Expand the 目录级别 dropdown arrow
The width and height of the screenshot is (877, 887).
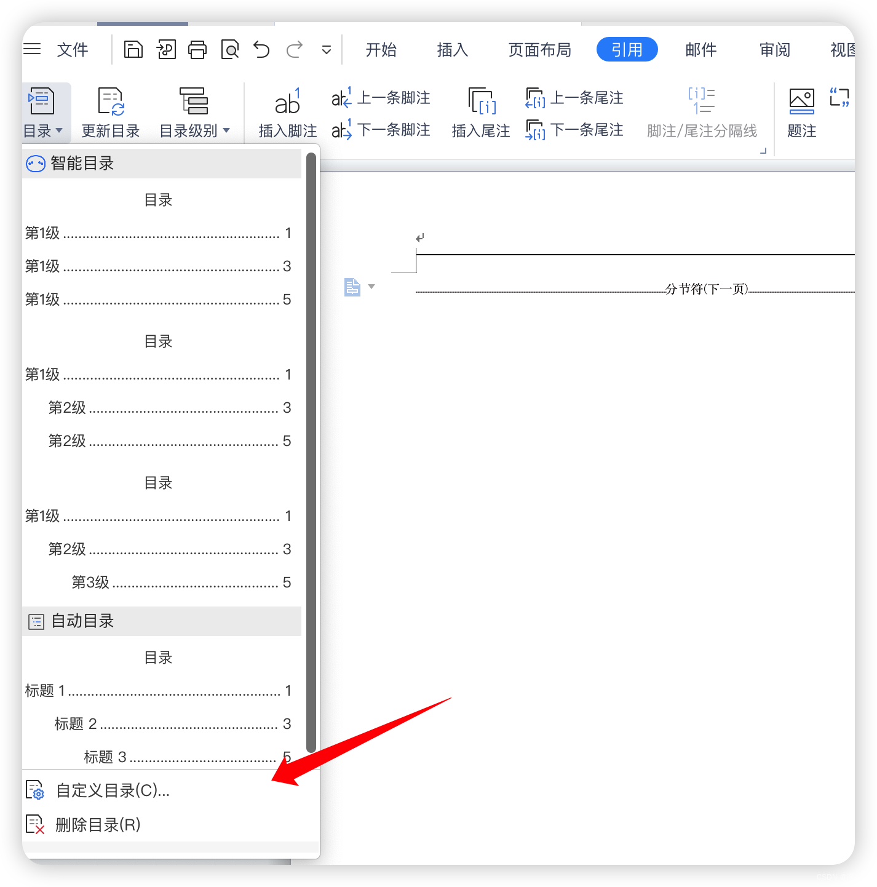coord(226,130)
